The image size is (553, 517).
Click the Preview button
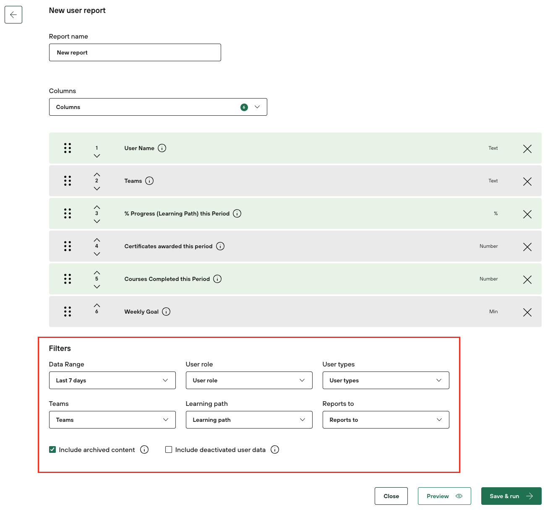[444, 496]
